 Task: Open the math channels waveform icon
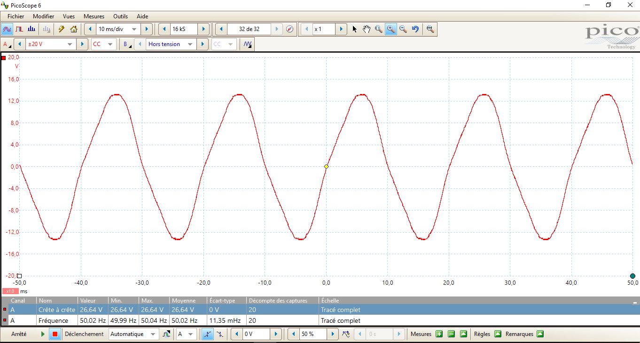click(248, 44)
